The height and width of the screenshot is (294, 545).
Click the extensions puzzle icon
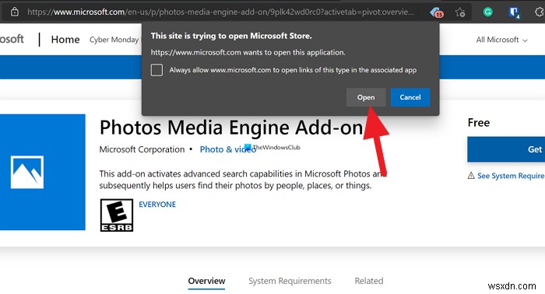pyautogui.click(x=539, y=12)
